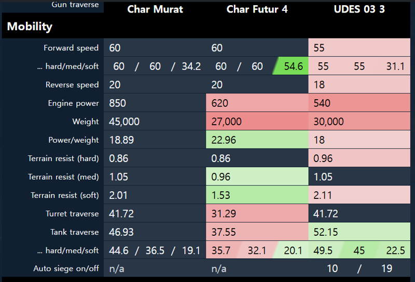The width and height of the screenshot is (415, 282).
Task: Click the Terrain resist (soft) row label
Action: coord(64,195)
